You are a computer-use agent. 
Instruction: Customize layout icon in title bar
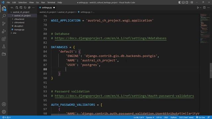tap(192, 2)
